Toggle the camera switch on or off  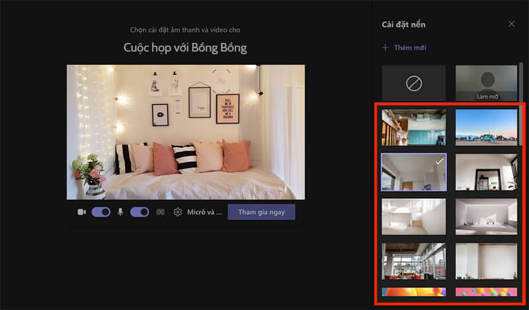tap(101, 212)
